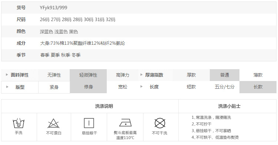This screenshot has height=145, width=278.
Task: Click tip 1: 常温洗涤，随浸随洗
Action: [x=211, y=117]
